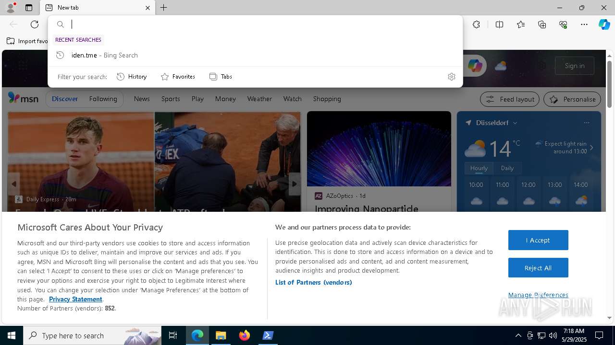Open Copilot icon on page header
Image resolution: width=615 pixels, height=345 pixels.
coord(475,66)
